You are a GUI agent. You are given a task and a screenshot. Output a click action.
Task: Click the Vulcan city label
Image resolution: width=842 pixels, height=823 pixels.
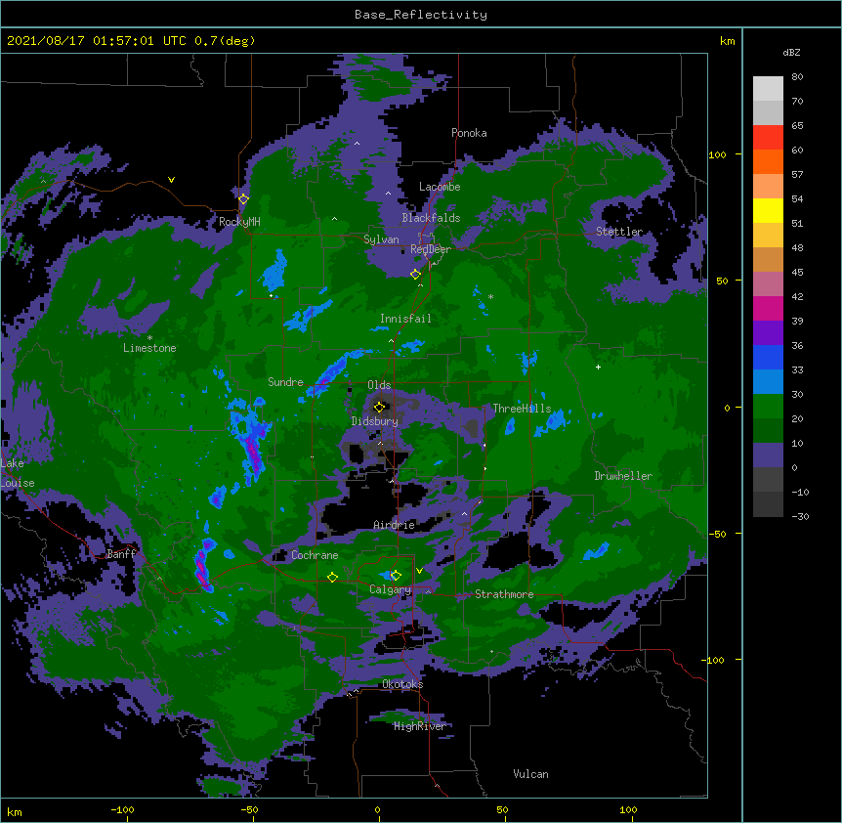(x=530, y=774)
